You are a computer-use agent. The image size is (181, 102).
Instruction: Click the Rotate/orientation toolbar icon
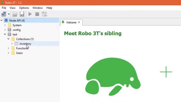click(x=44, y=14)
